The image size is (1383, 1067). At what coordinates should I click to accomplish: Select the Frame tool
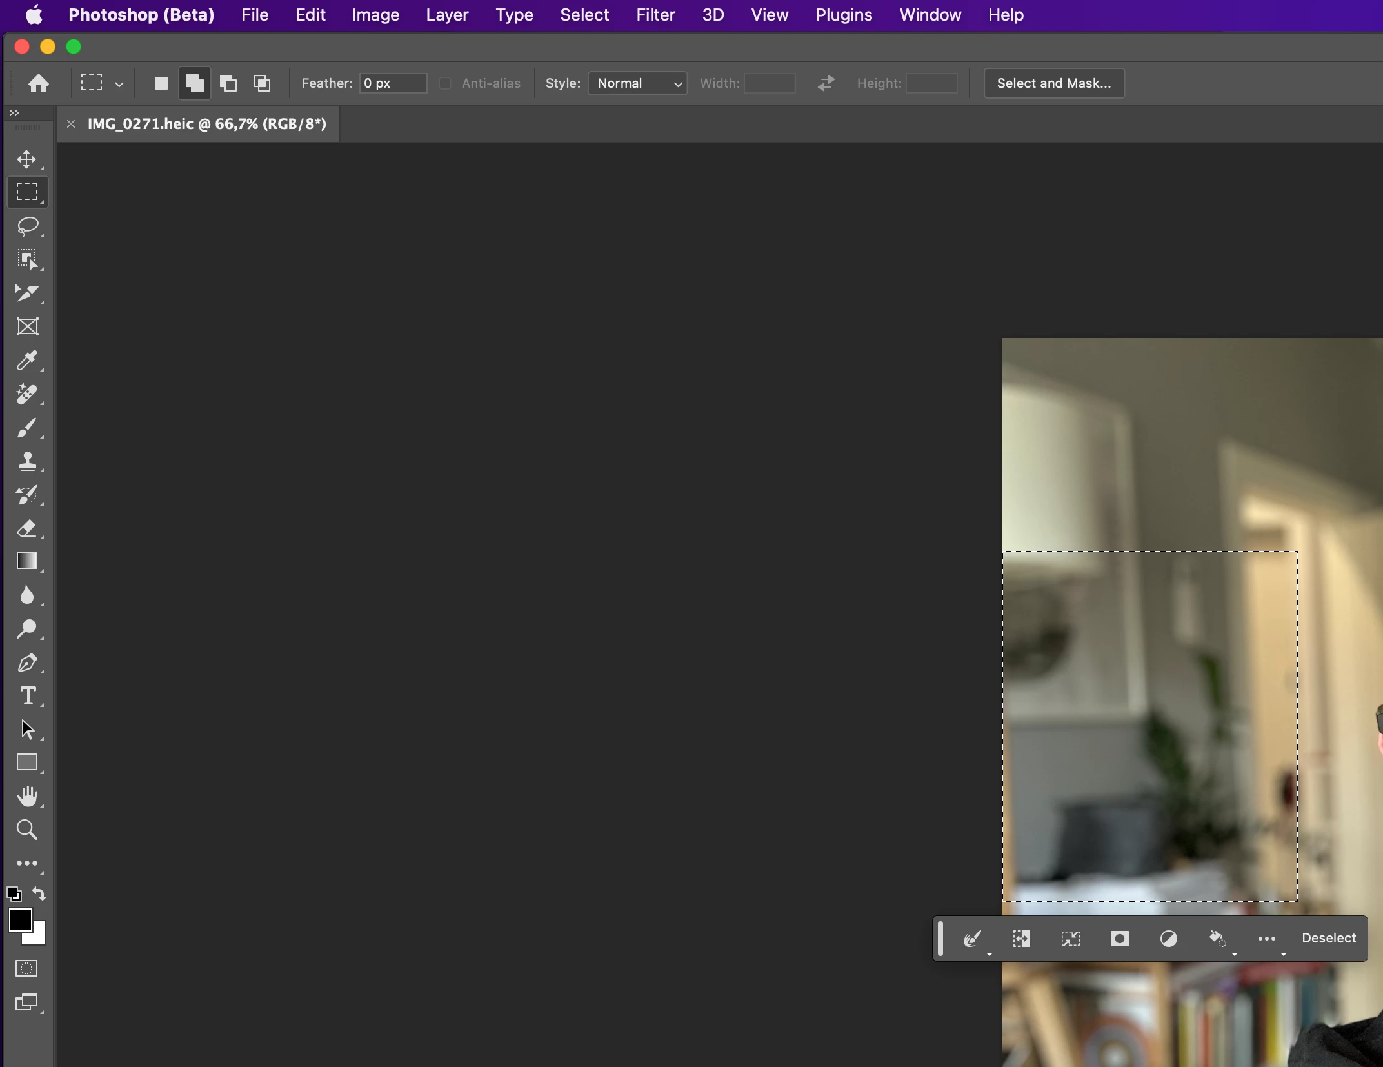click(x=27, y=327)
